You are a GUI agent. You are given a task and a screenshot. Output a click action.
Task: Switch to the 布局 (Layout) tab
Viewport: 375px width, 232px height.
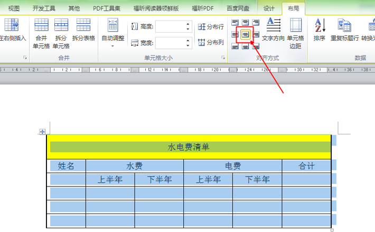coord(293,8)
